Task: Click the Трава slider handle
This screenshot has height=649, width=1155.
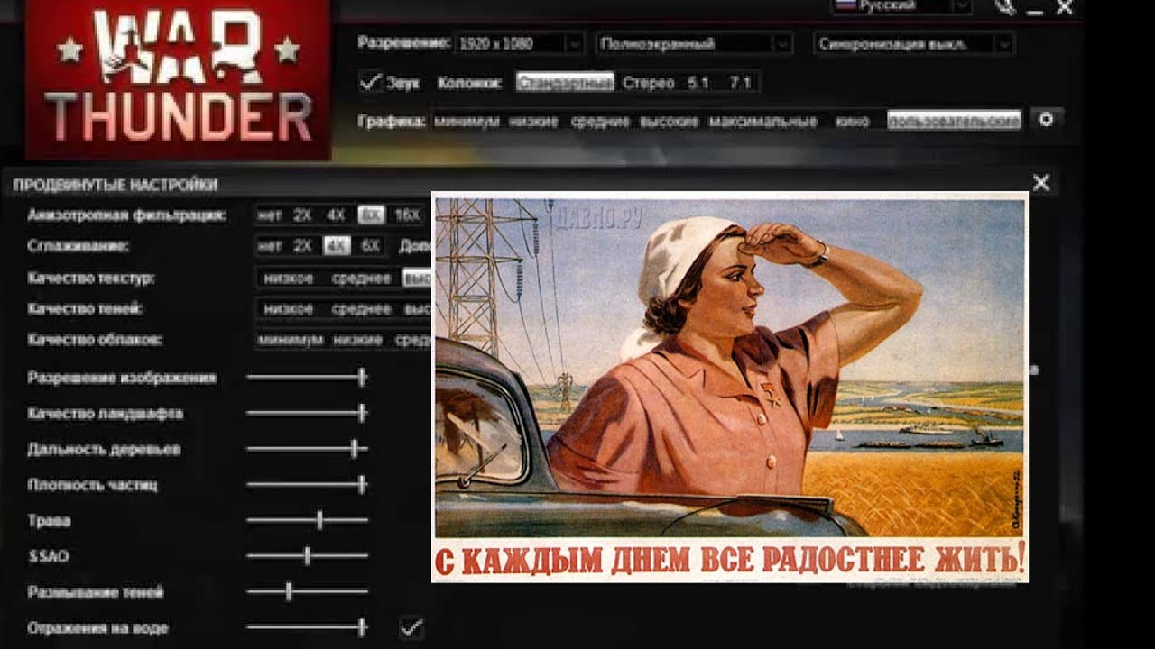Action: 319,520
